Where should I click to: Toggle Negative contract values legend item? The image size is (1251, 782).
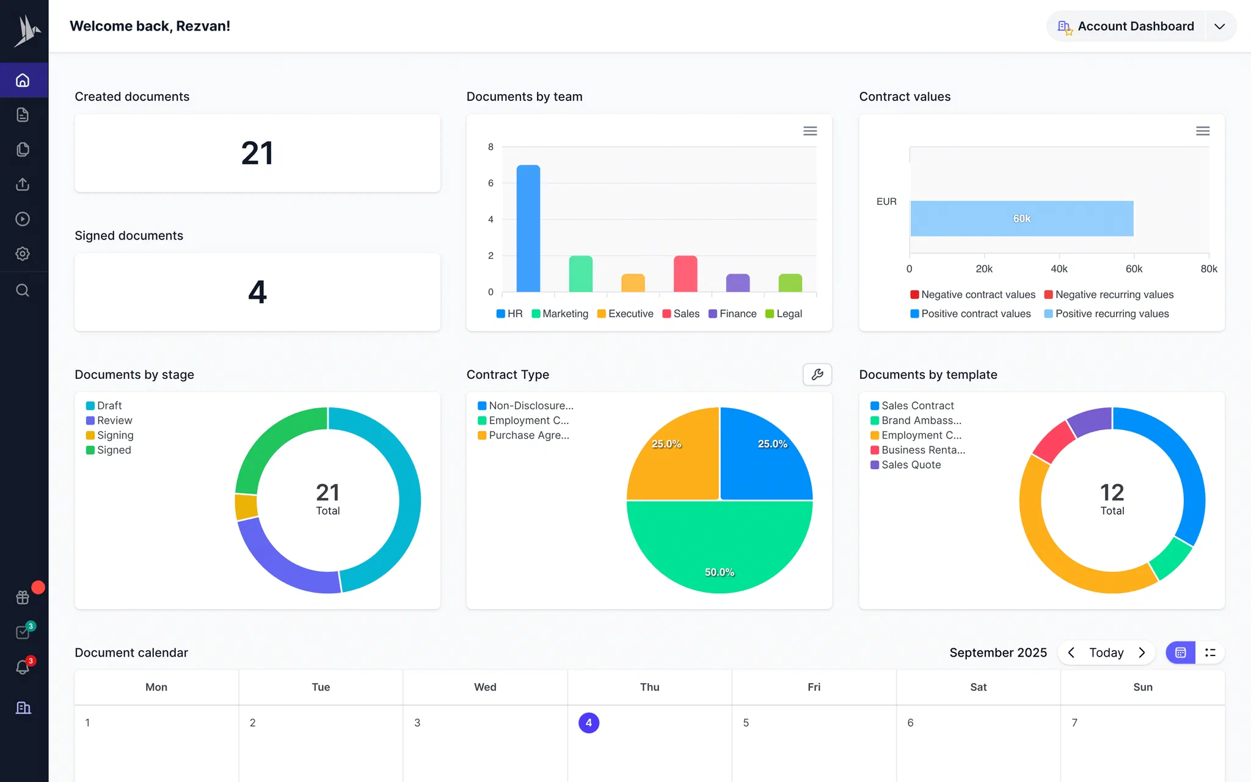pos(973,294)
